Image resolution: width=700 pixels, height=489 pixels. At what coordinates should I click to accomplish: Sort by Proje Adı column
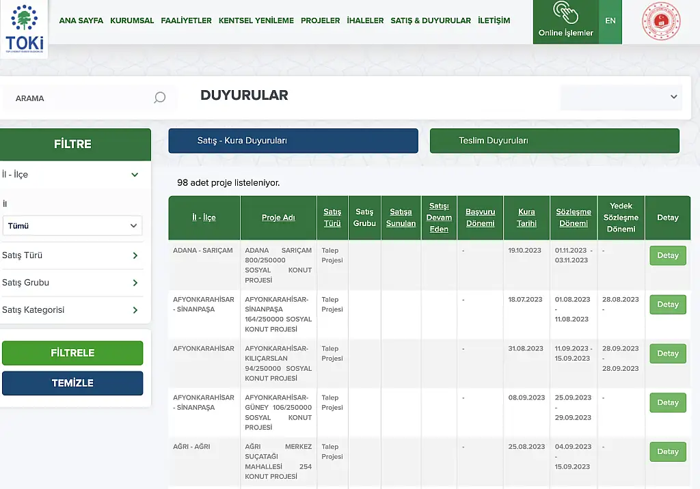(278, 217)
